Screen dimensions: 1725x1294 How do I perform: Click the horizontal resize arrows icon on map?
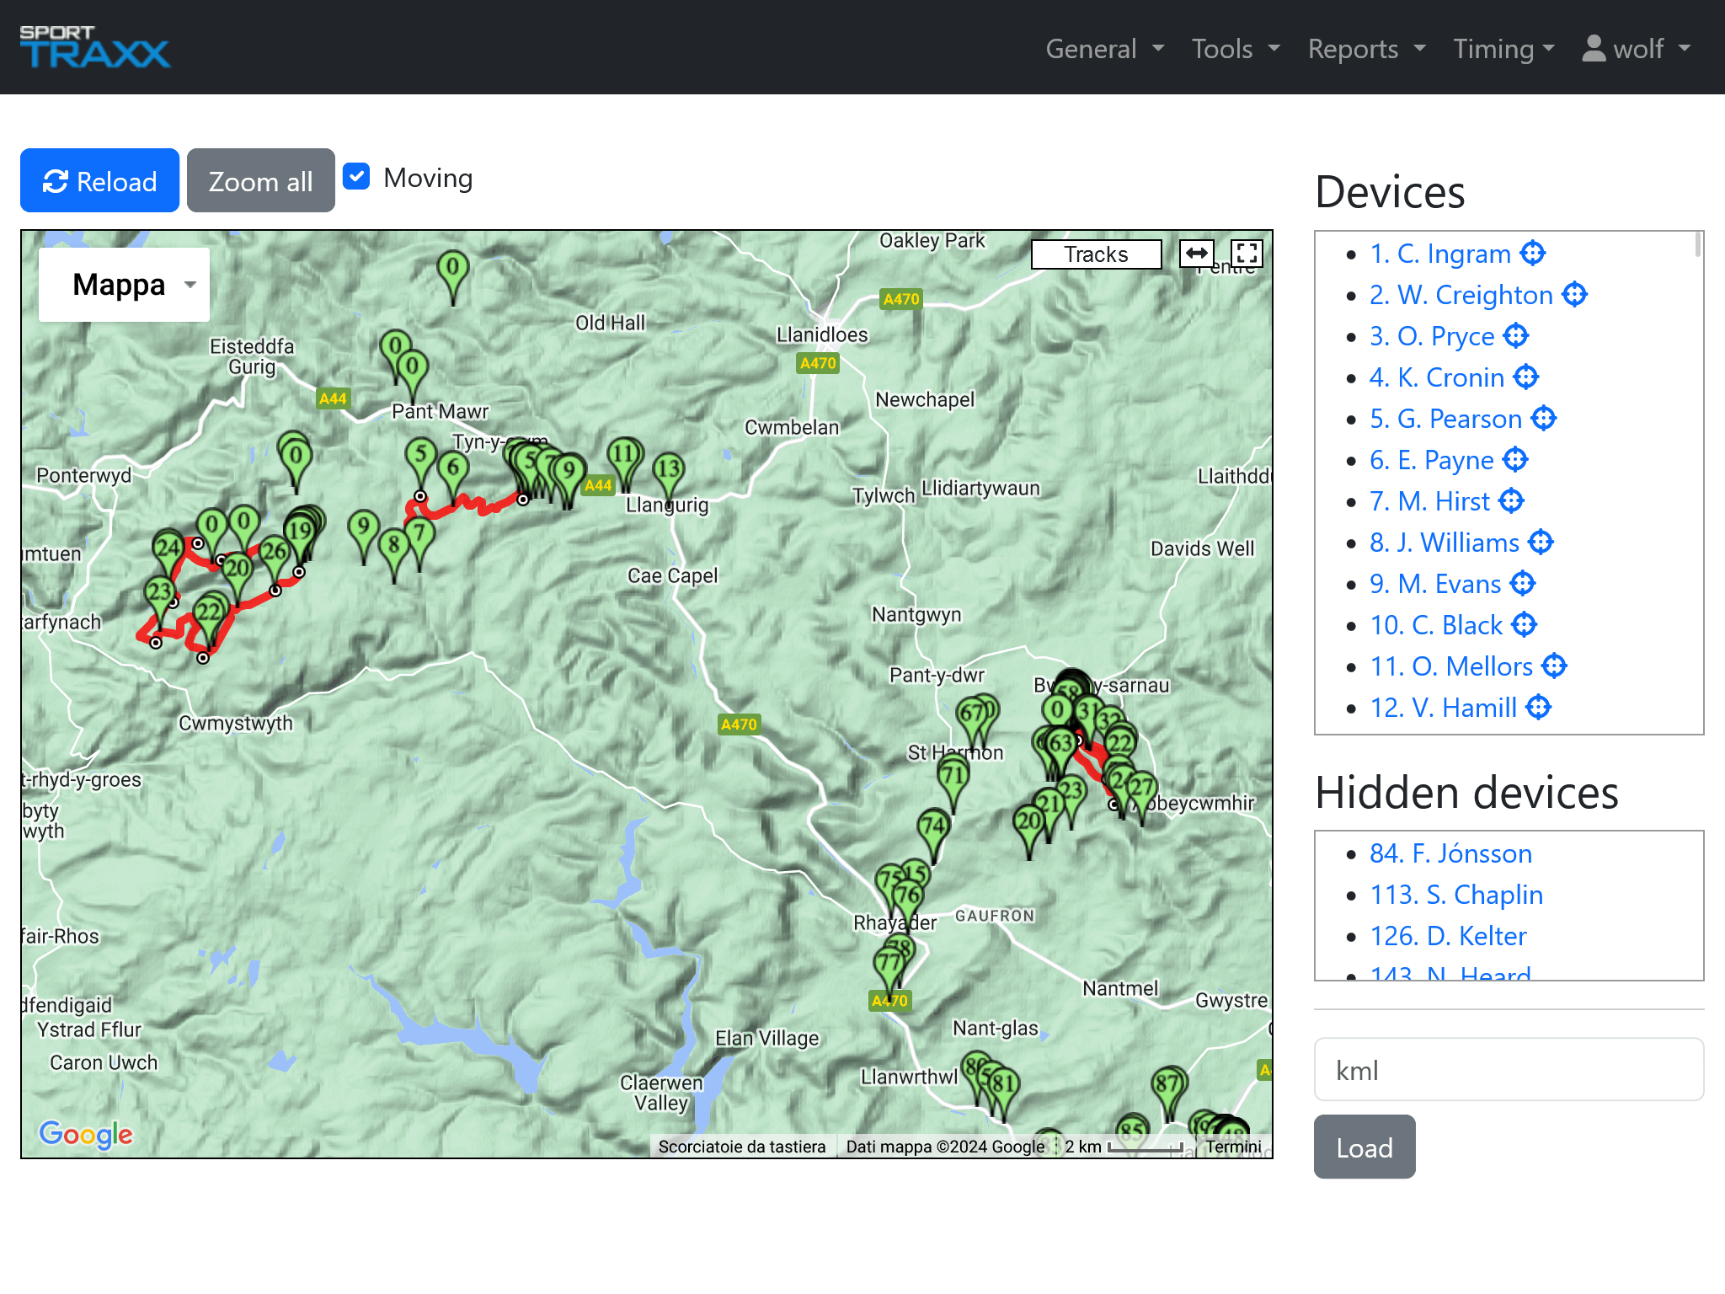point(1197,253)
